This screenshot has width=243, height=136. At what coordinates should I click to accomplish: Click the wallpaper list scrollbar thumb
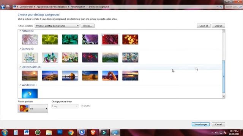[223, 76]
